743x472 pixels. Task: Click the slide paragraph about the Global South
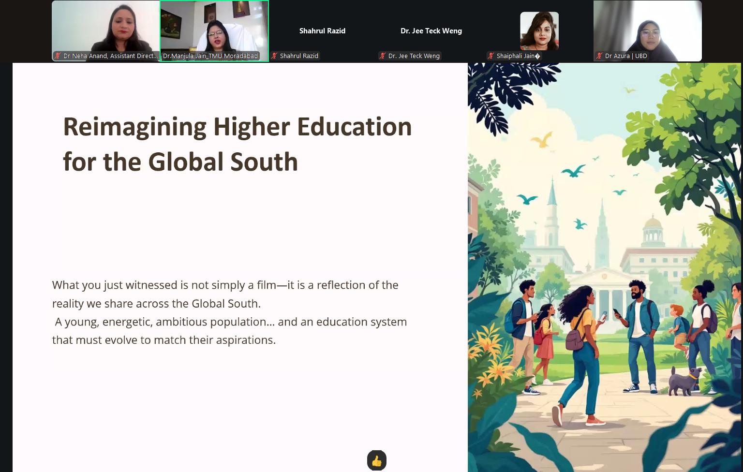click(229, 312)
